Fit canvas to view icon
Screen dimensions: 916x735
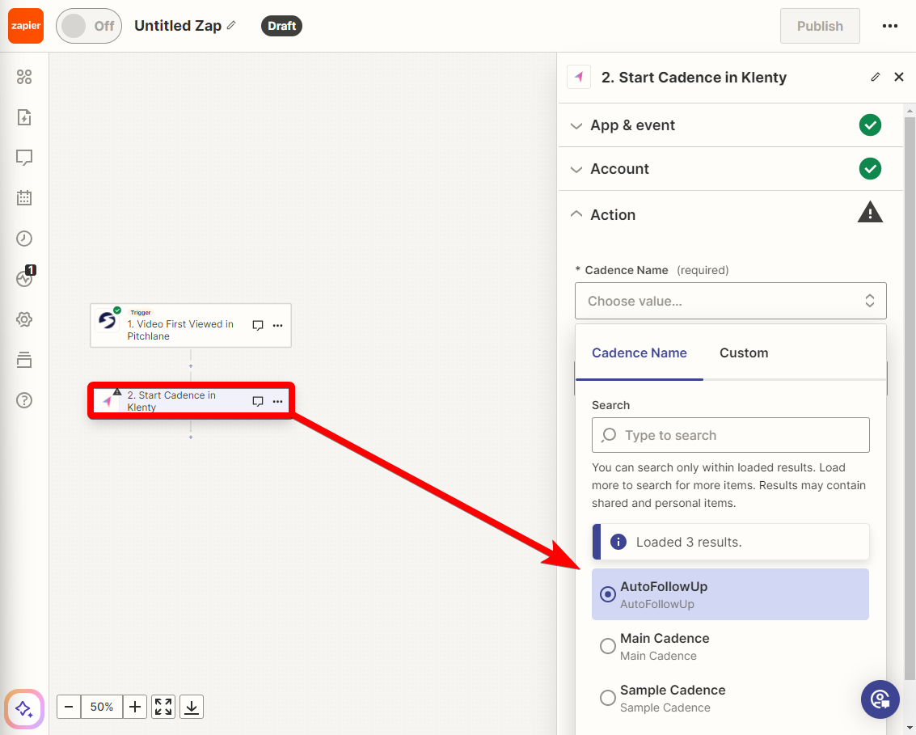pos(163,707)
